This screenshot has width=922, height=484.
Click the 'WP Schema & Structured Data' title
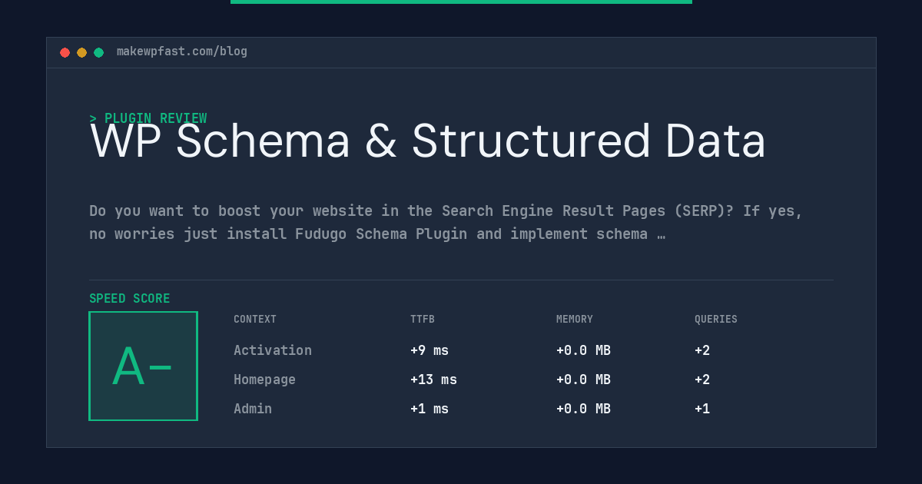pos(428,141)
